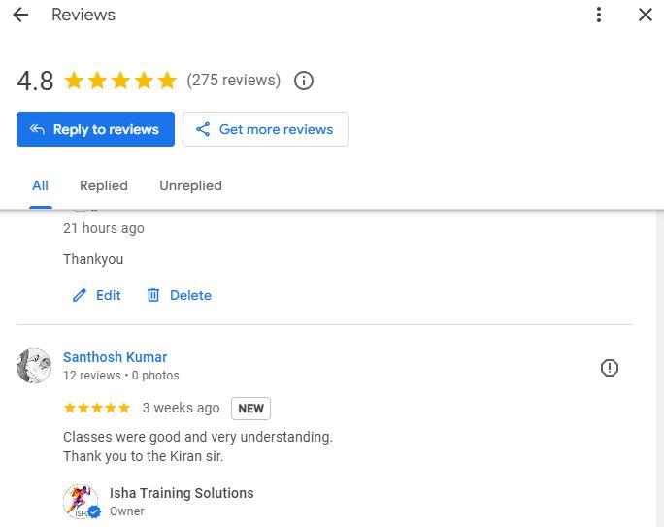Screen dimensions: 664x527
Task: Go back using the left arrow
Action: pyautogui.click(x=20, y=15)
